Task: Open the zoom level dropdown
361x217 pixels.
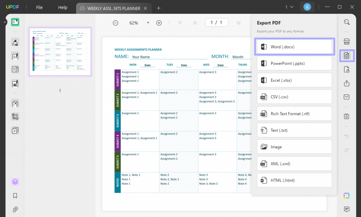Action: [148, 23]
